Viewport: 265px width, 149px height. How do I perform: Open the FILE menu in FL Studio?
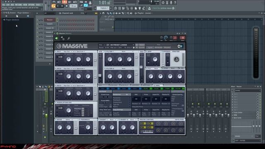(x=3, y=5)
